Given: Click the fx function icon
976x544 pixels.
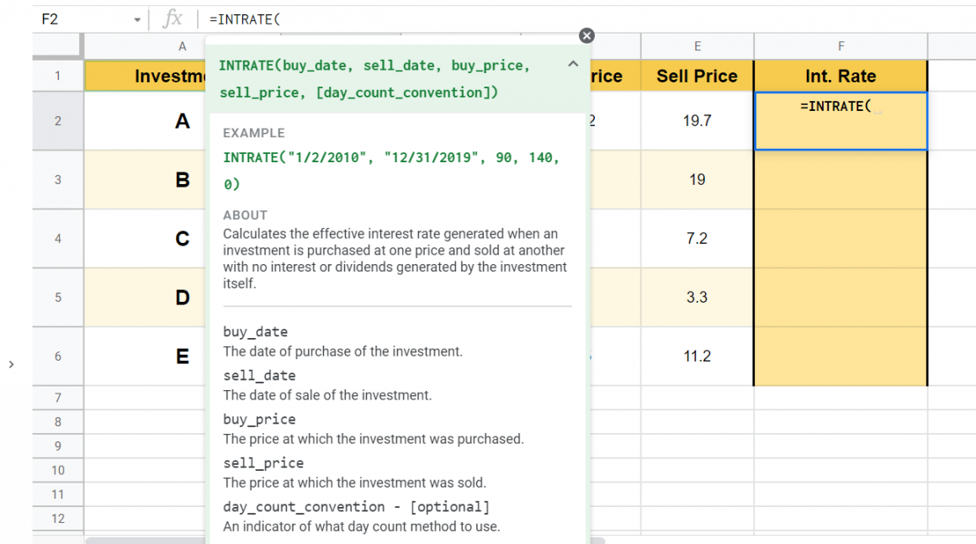Looking at the screenshot, I should point(172,18).
